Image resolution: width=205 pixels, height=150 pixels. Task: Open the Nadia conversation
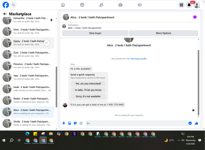pyautogui.click(x=27, y=100)
